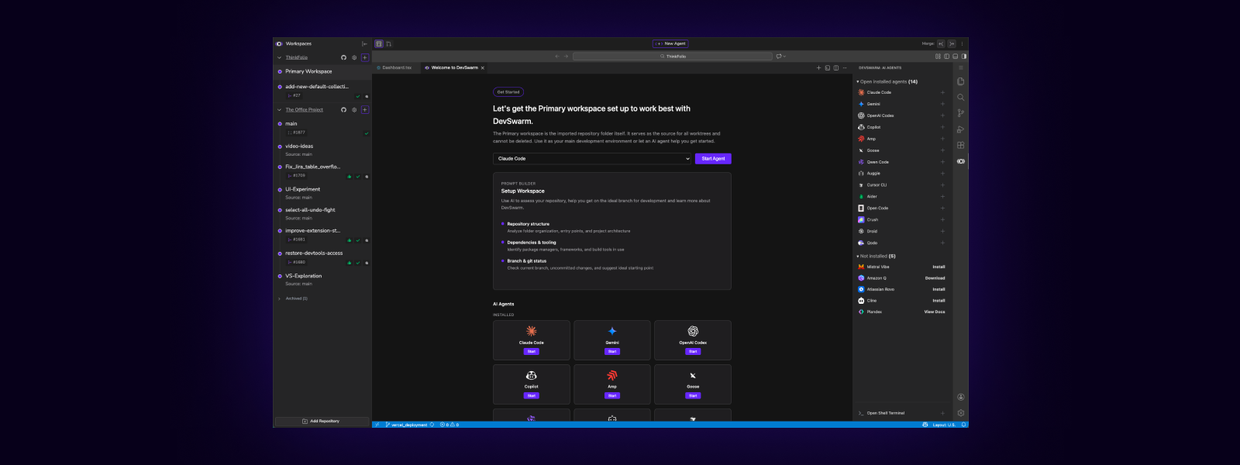Screen dimensions: 1240x465
Task: Open the Claude Code agent dropdown
Action: pyautogui.click(x=592, y=158)
